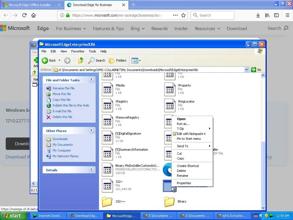Screen dimensions: 293x220
Task: Choose Pin to Start menu
Action: coord(192,139)
